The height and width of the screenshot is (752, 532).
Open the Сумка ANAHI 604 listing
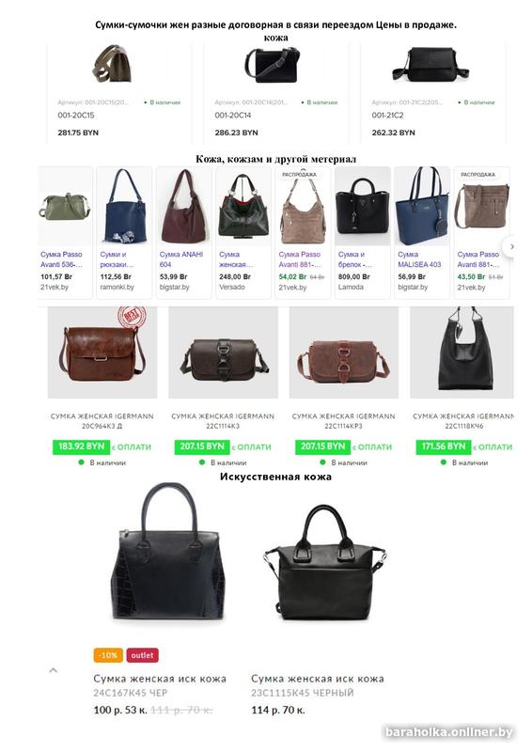[181, 259]
